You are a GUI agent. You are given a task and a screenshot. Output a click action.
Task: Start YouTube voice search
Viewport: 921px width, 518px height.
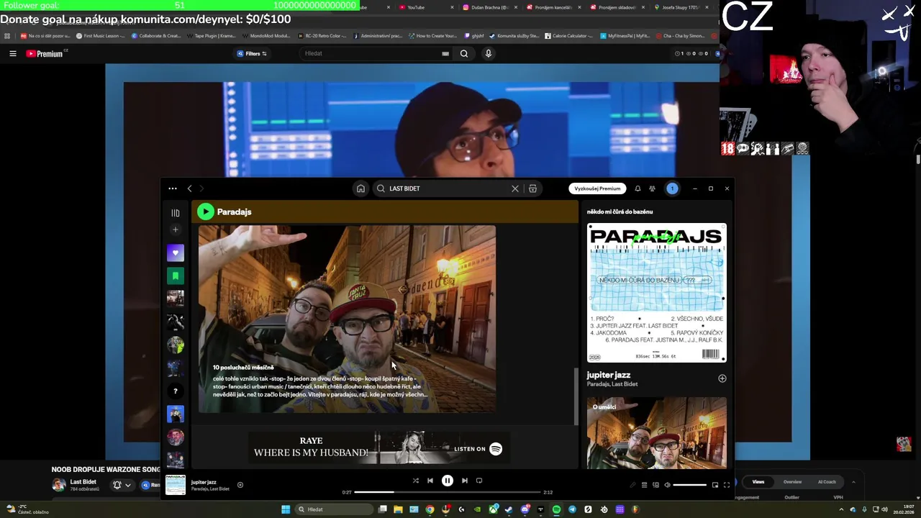pyautogui.click(x=489, y=53)
